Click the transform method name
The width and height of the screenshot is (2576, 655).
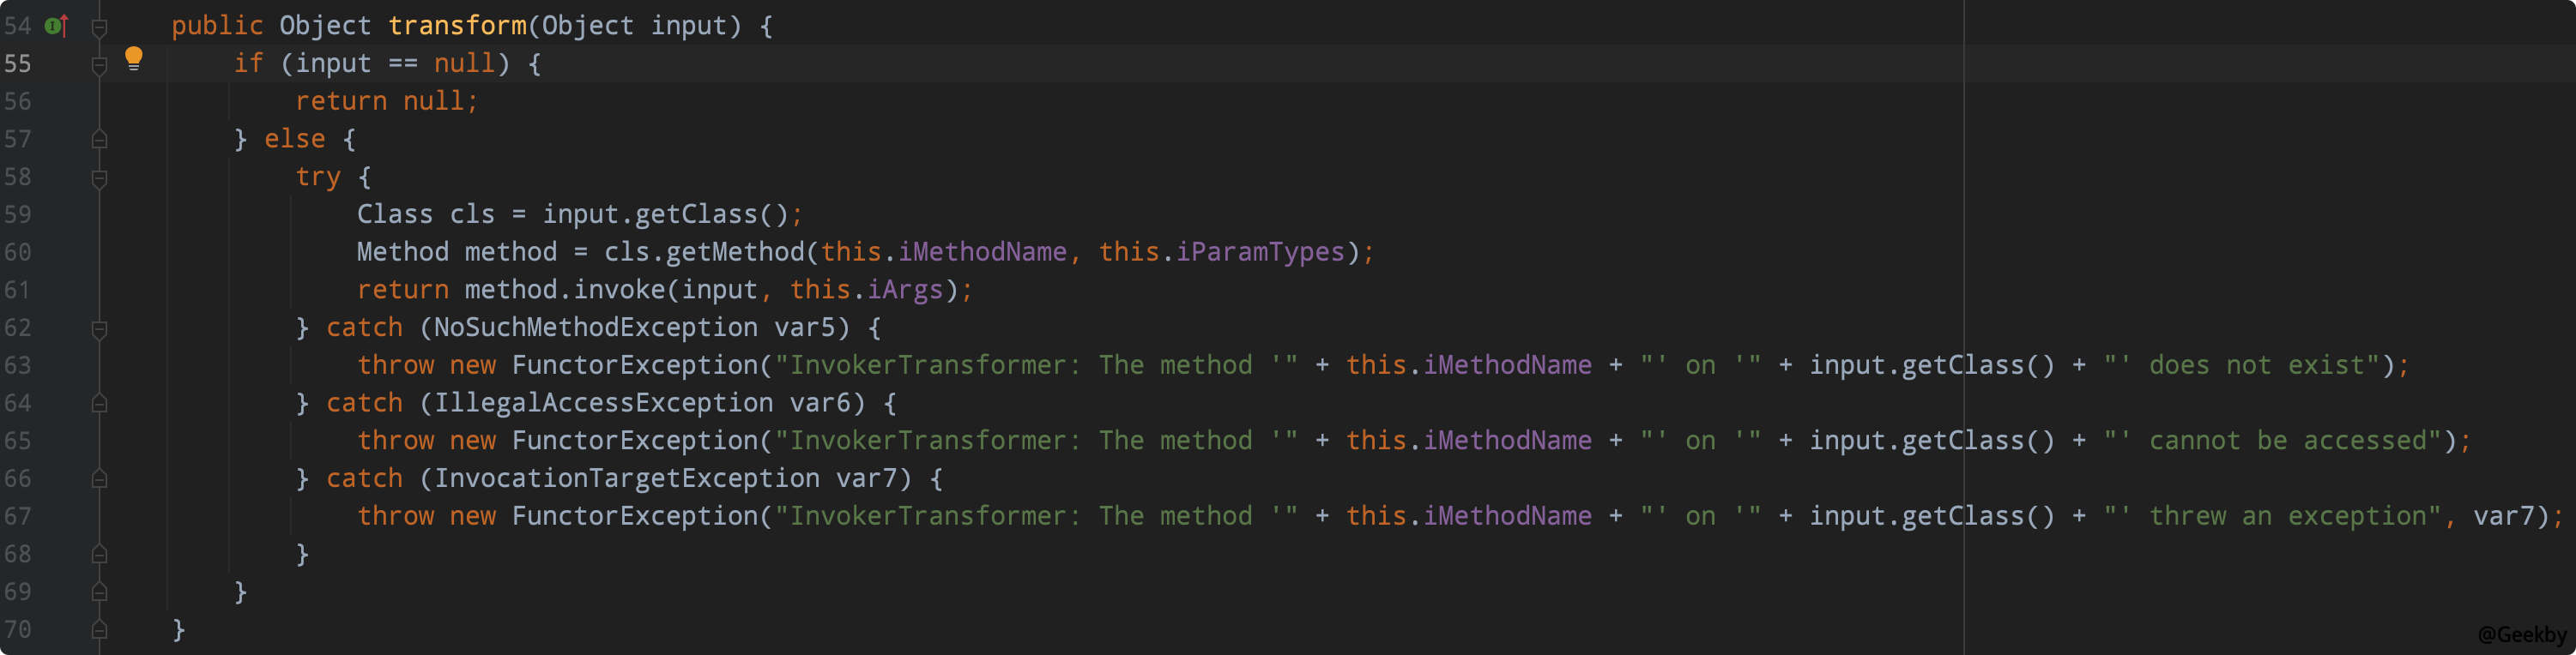(x=456, y=26)
